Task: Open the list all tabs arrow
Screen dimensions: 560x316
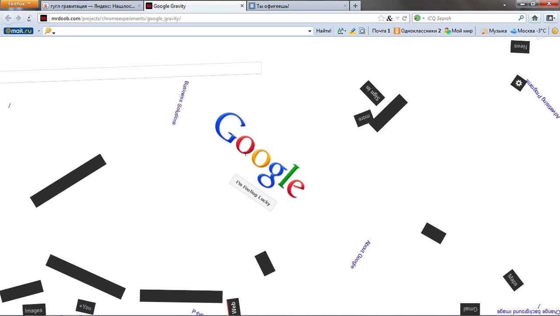Action: [504, 5]
